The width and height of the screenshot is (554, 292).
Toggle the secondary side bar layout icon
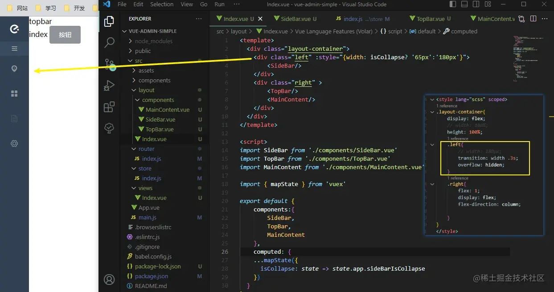(x=476, y=4)
